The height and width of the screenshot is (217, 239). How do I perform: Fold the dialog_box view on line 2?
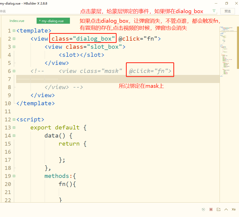[x=14, y=39]
